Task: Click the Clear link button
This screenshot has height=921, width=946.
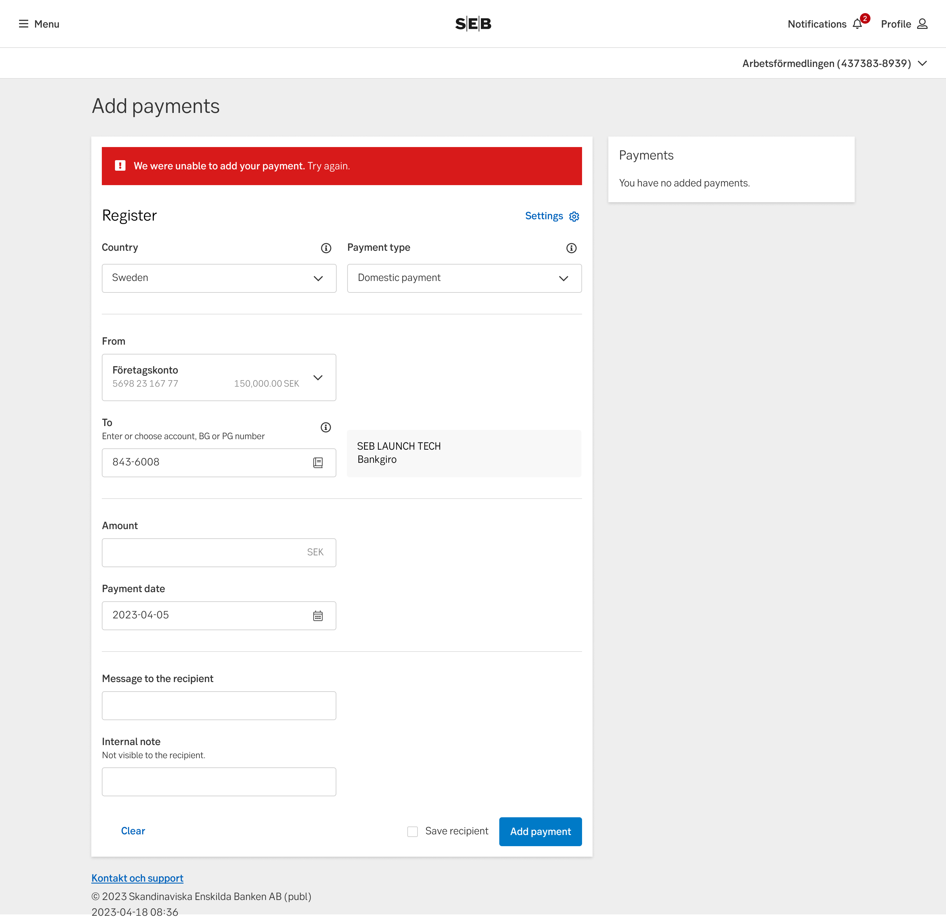Action: 133,830
